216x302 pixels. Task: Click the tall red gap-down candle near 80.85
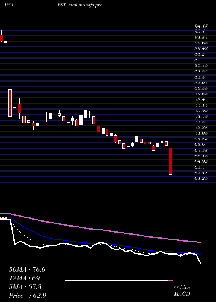[10, 103]
